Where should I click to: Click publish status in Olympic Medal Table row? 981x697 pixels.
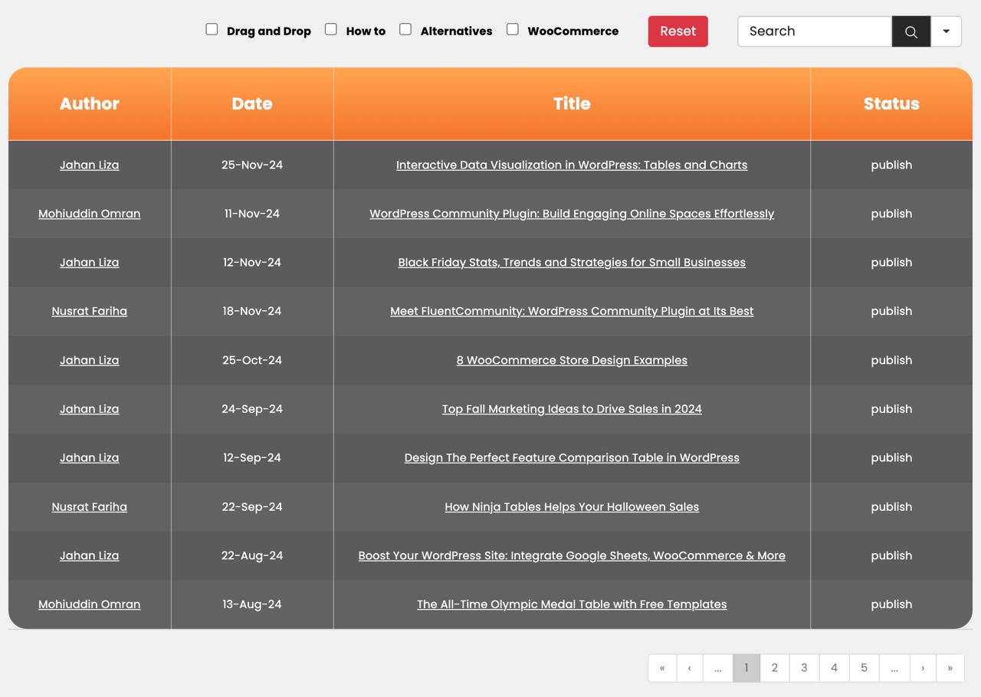[x=891, y=604]
